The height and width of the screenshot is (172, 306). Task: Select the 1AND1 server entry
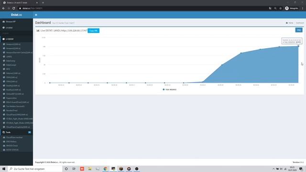(9, 56)
